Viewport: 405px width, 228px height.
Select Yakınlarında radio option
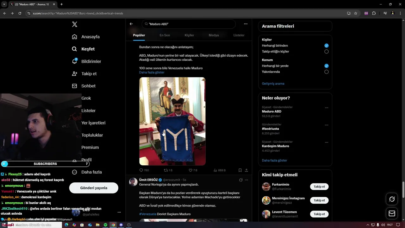(x=327, y=72)
